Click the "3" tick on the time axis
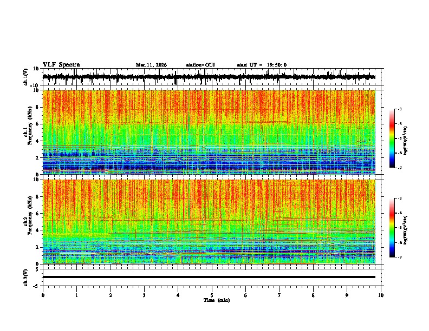The width and height of the screenshot is (429, 331). 144,295
